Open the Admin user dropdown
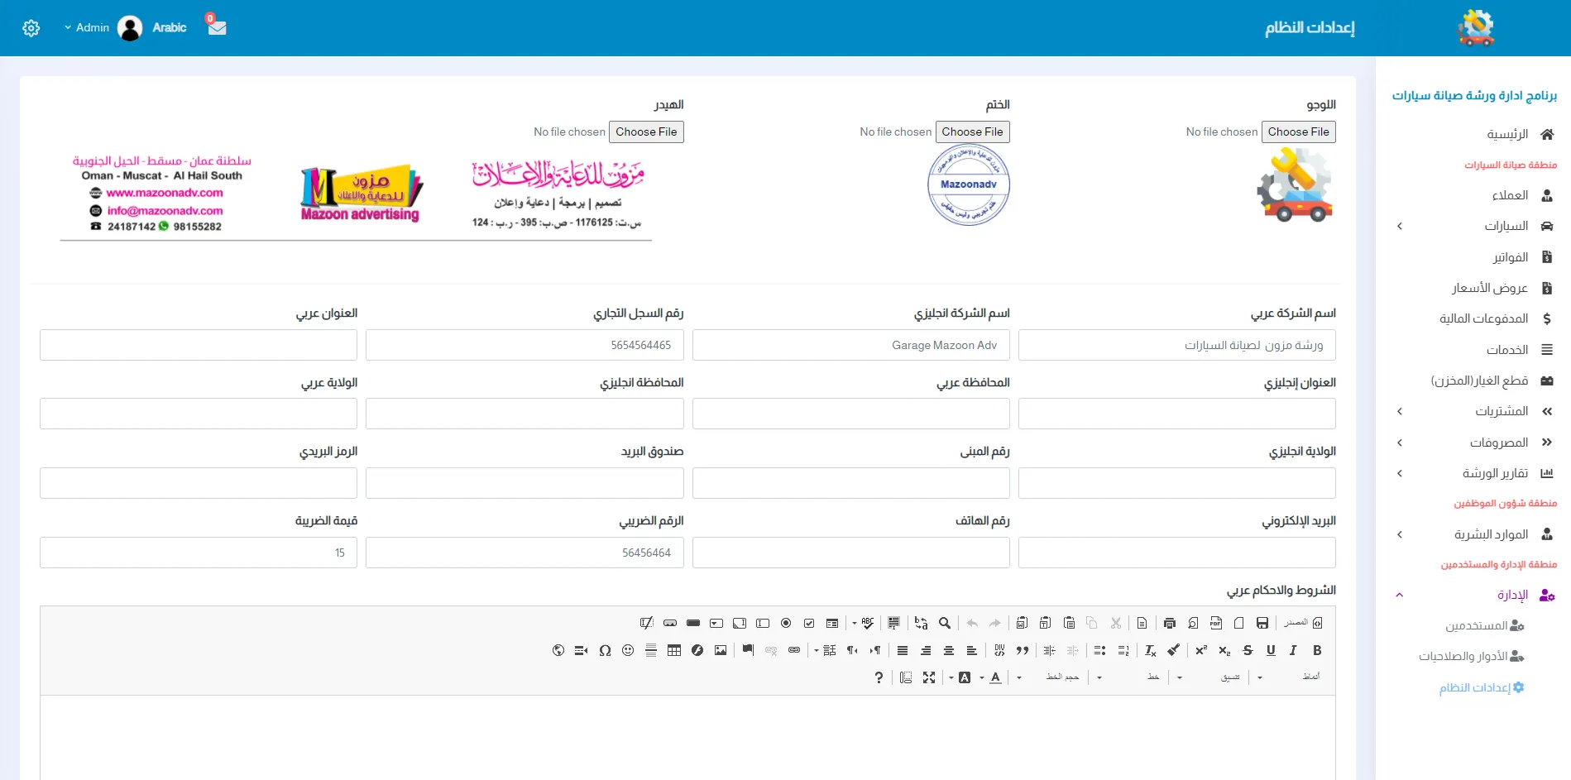 (x=87, y=27)
